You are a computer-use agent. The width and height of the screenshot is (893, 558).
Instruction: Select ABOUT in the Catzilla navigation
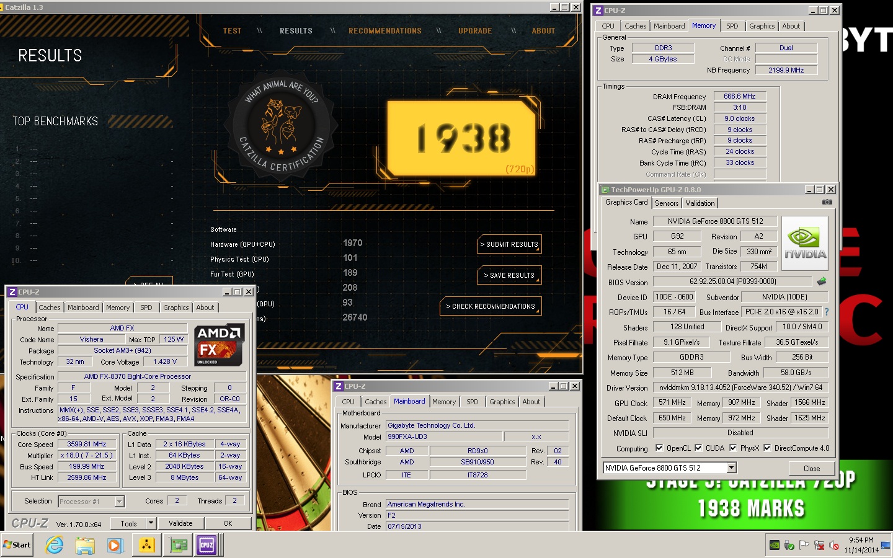544,31
